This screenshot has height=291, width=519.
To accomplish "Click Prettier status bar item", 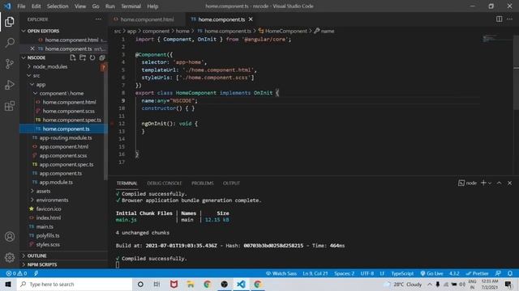I will click(x=477, y=273).
